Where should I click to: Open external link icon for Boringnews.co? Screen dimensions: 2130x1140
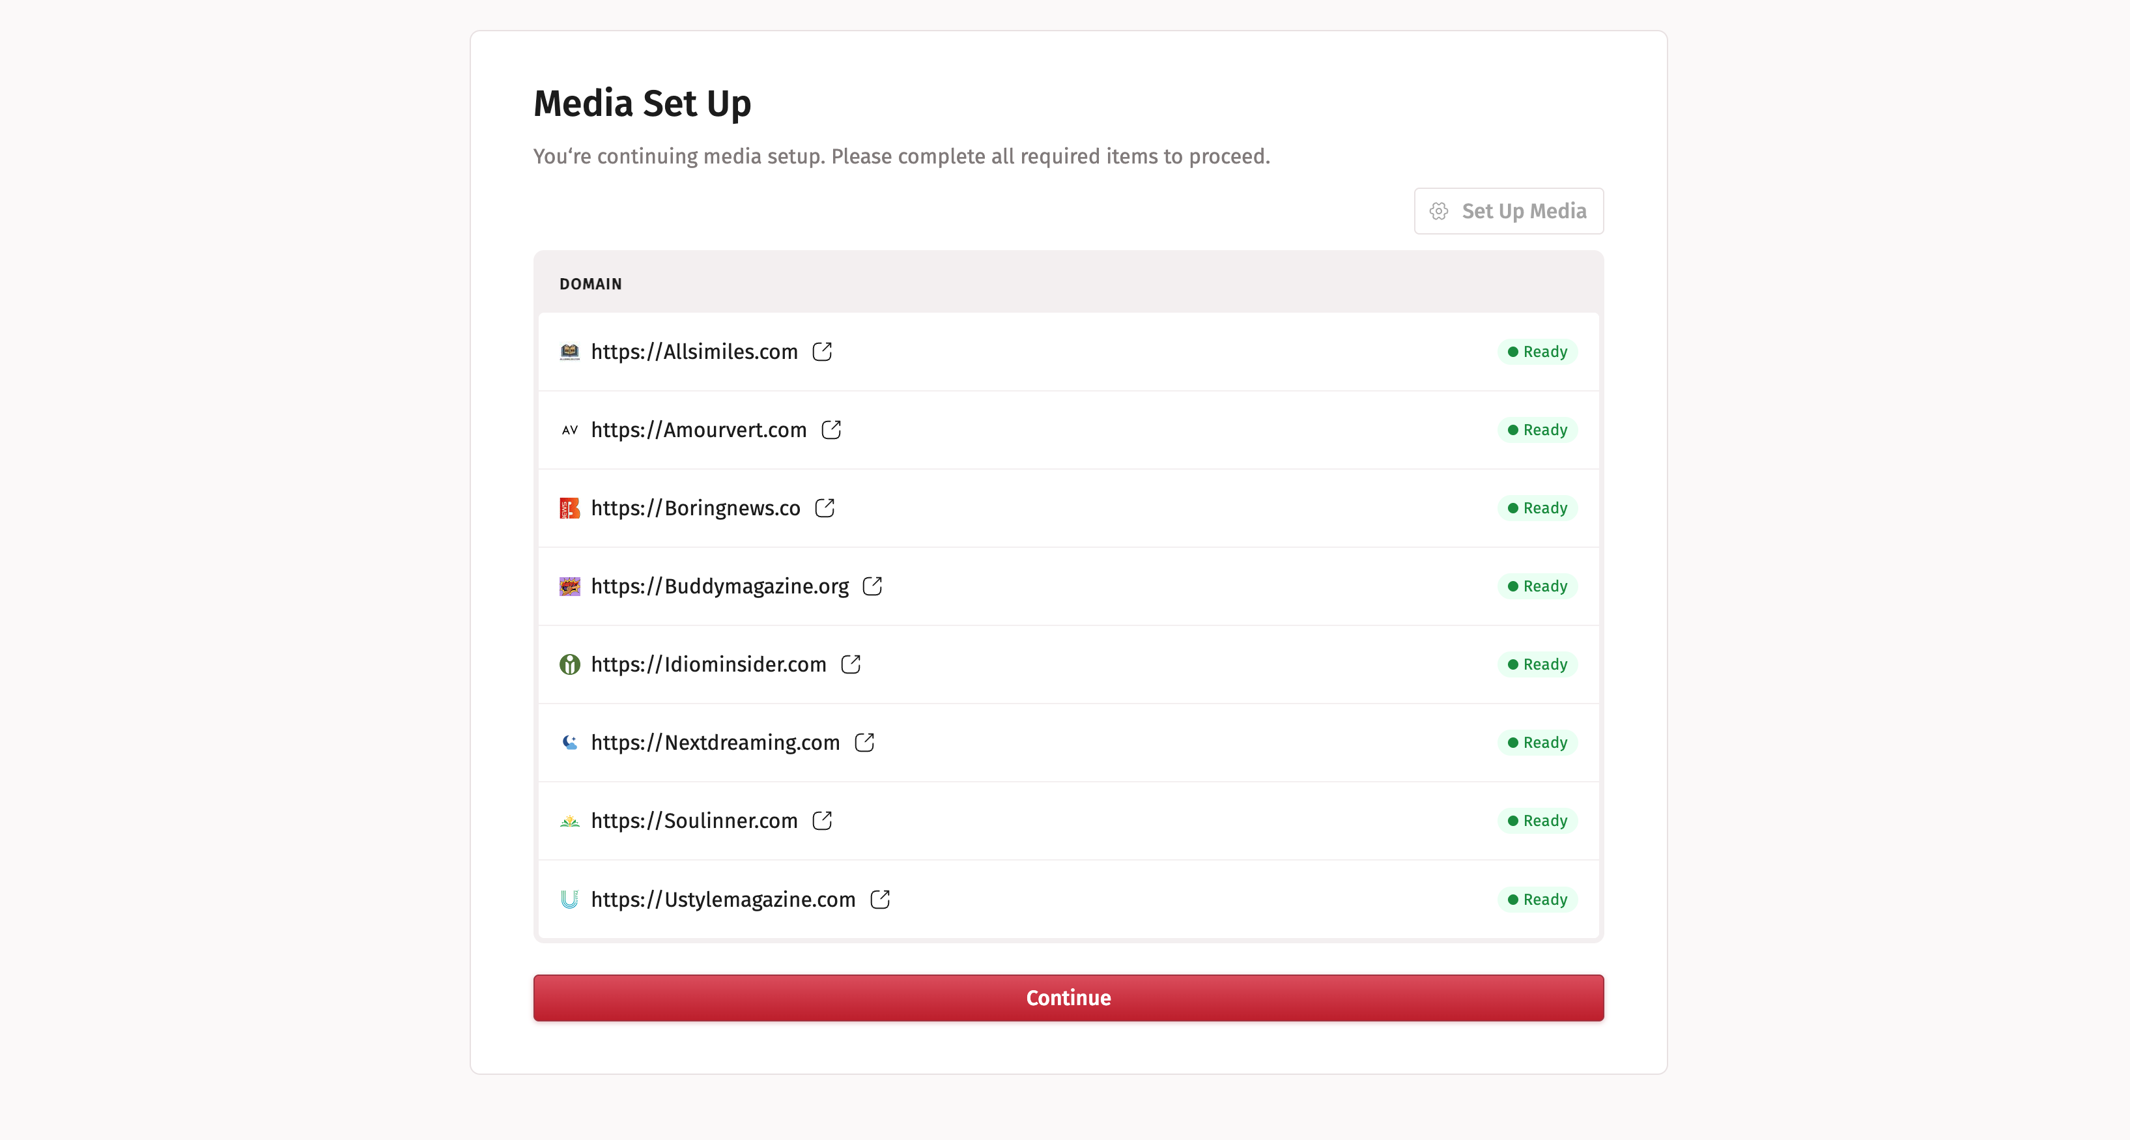825,507
